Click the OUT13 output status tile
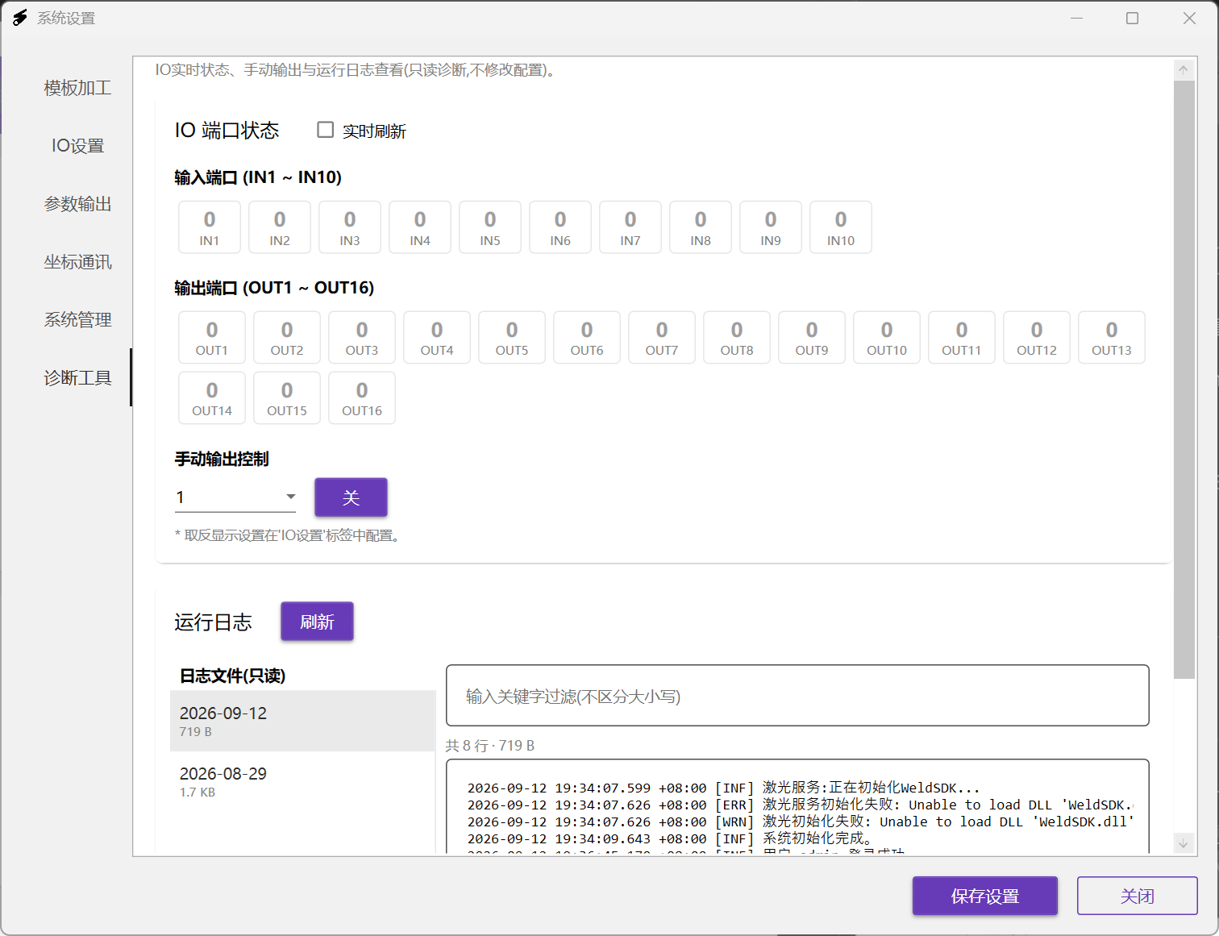Viewport: 1219px width, 936px height. tap(1112, 338)
